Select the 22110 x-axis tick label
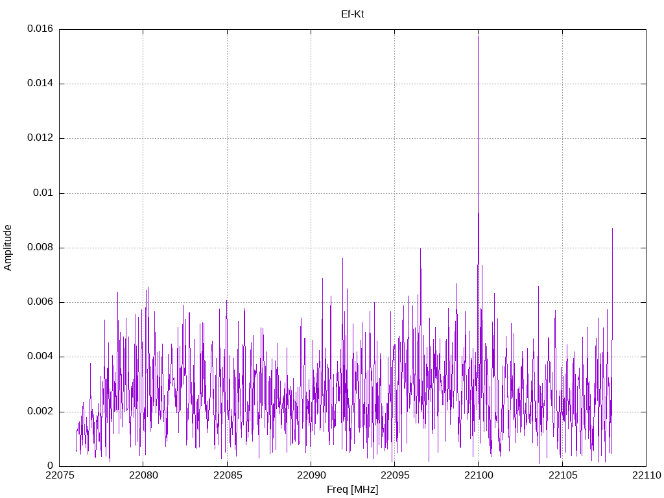The image size is (664, 498). point(646,476)
